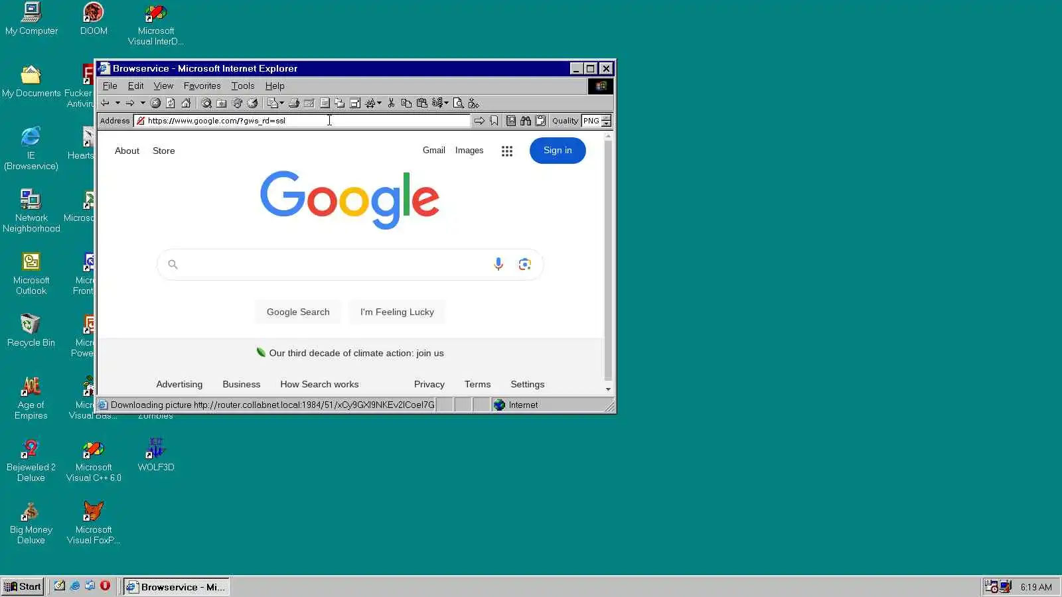Select the Network Neighborhood desktop icon
Viewport: 1062px width, 597px height.
(31, 211)
